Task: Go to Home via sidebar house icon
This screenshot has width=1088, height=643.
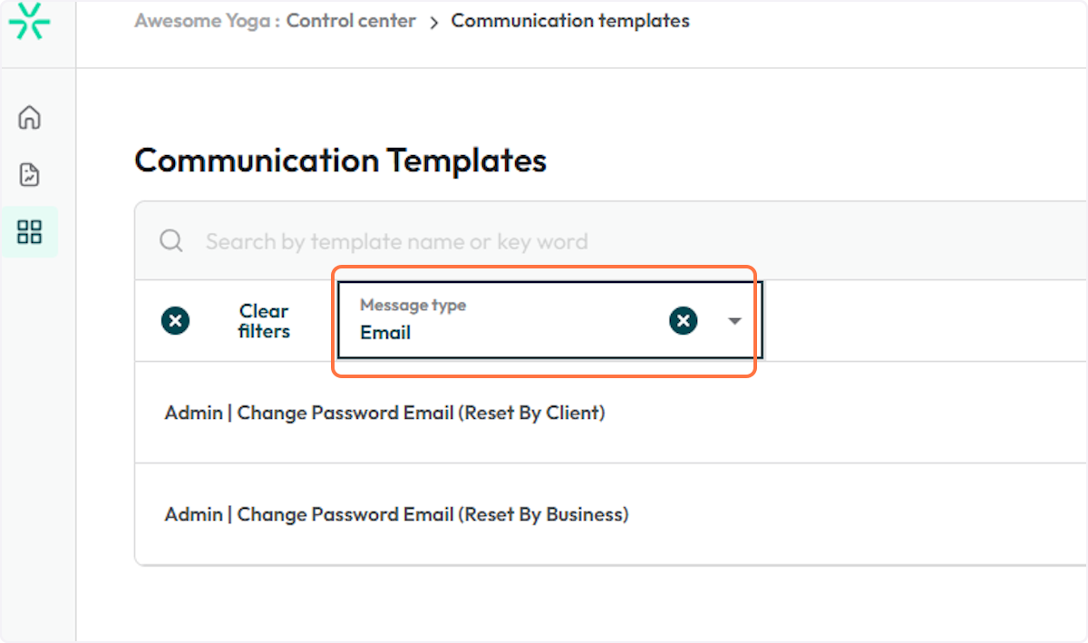Action: (30, 118)
